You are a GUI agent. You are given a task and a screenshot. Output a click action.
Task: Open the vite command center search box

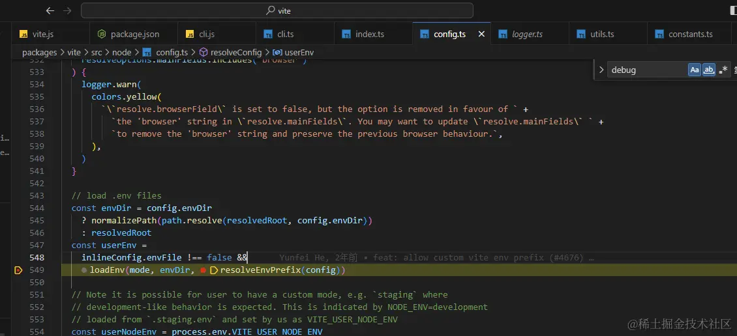pyautogui.click(x=277, y=10)
